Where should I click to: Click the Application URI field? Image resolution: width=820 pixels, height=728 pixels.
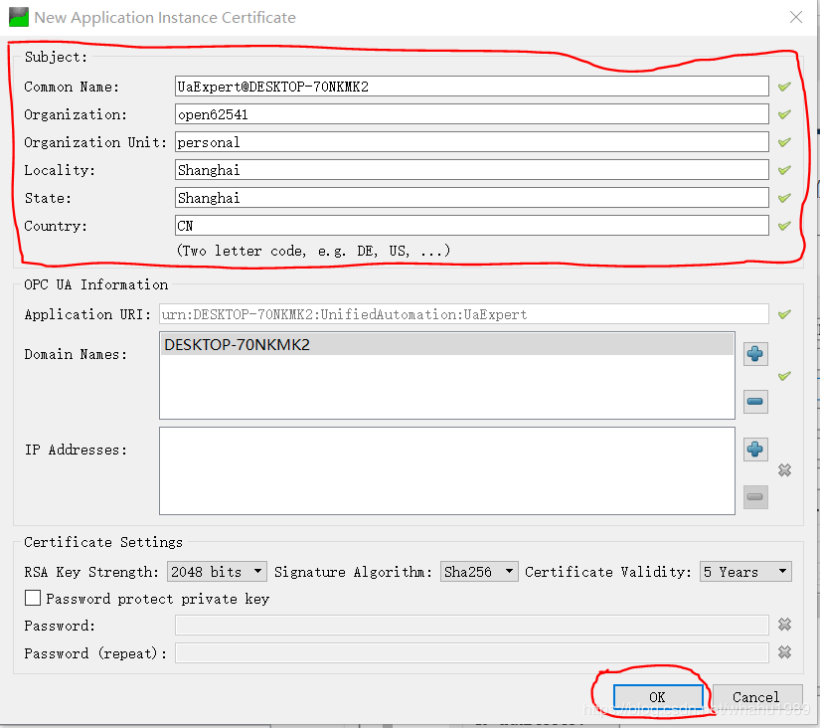click(464, 314)
